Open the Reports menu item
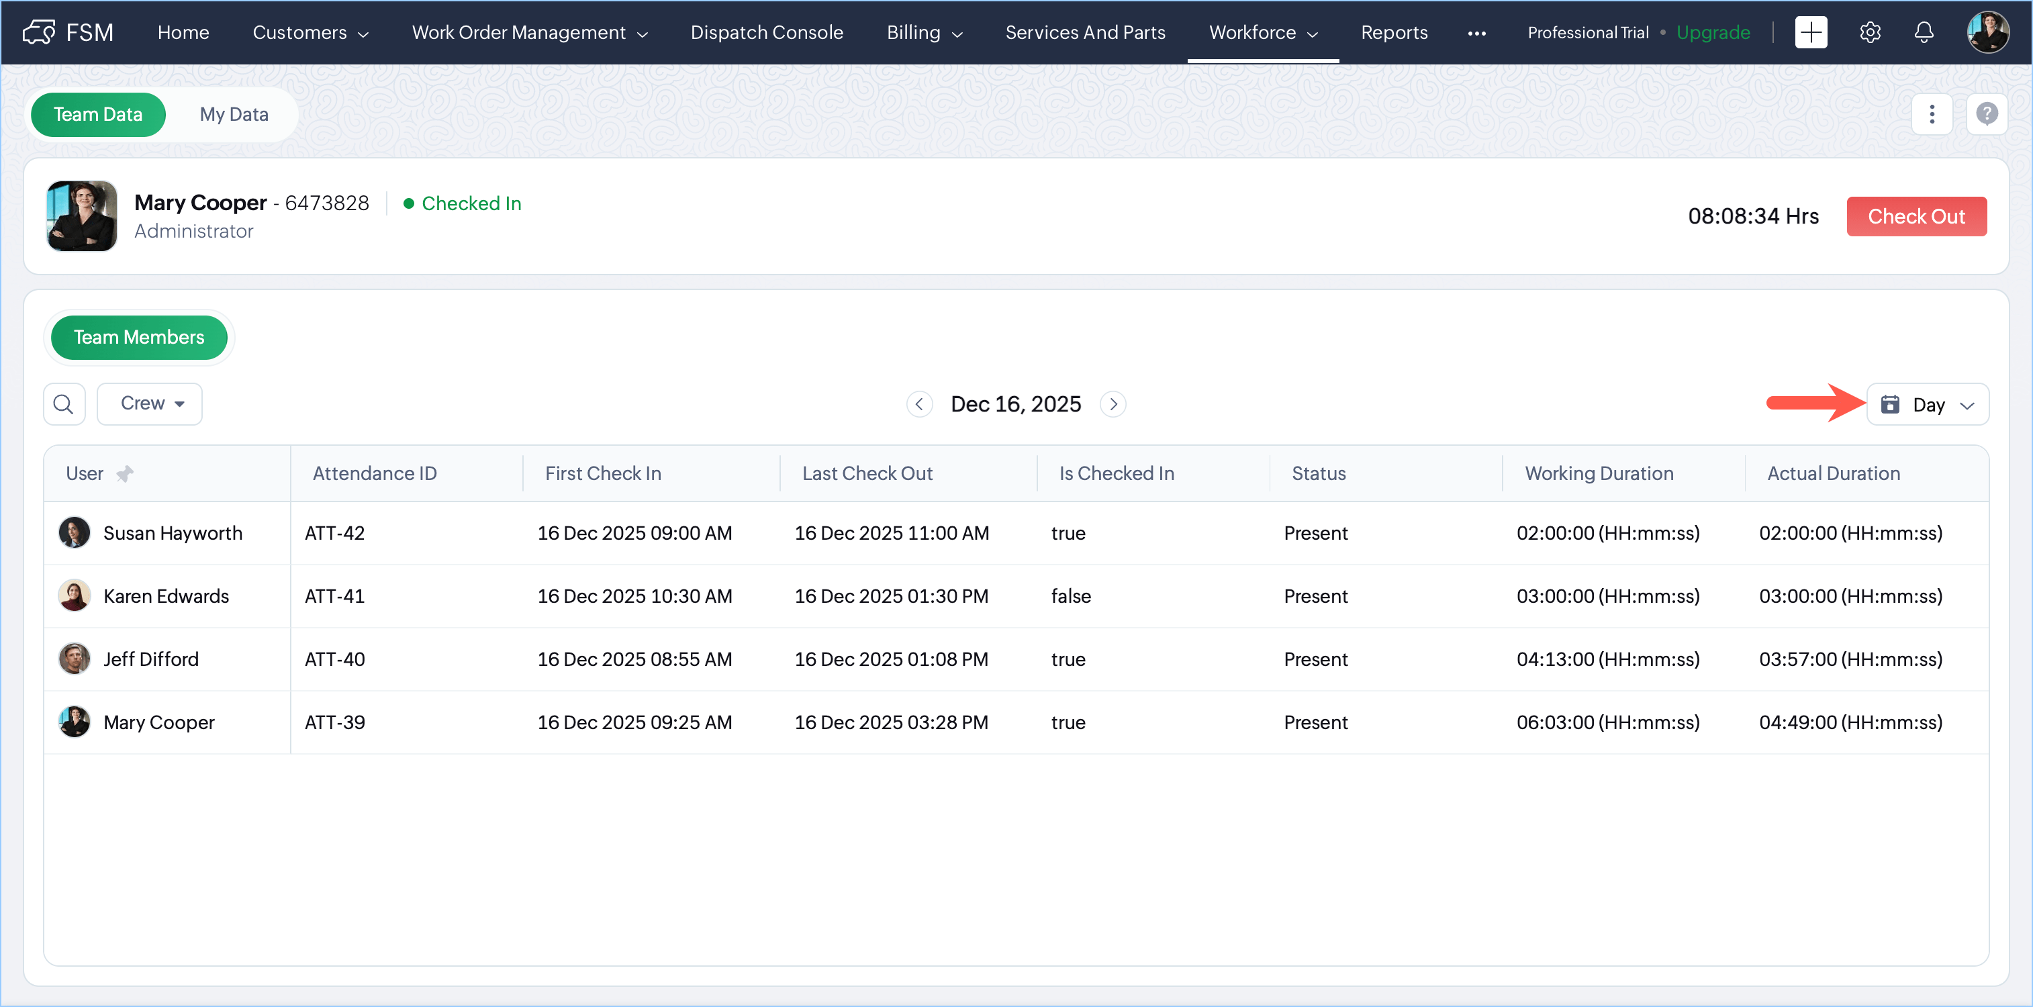 coord(1394,32)
